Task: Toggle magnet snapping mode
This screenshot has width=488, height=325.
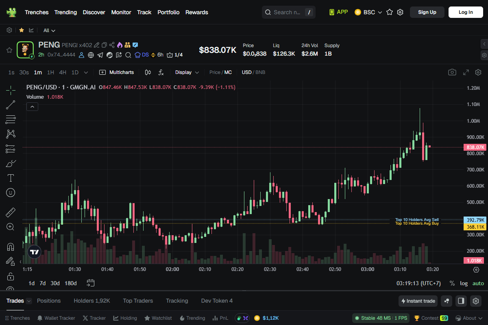Action: [11, 247]
